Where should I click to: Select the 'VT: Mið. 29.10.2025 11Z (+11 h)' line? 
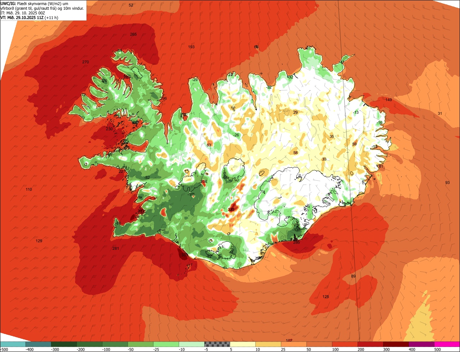click(x=29, y=18)
